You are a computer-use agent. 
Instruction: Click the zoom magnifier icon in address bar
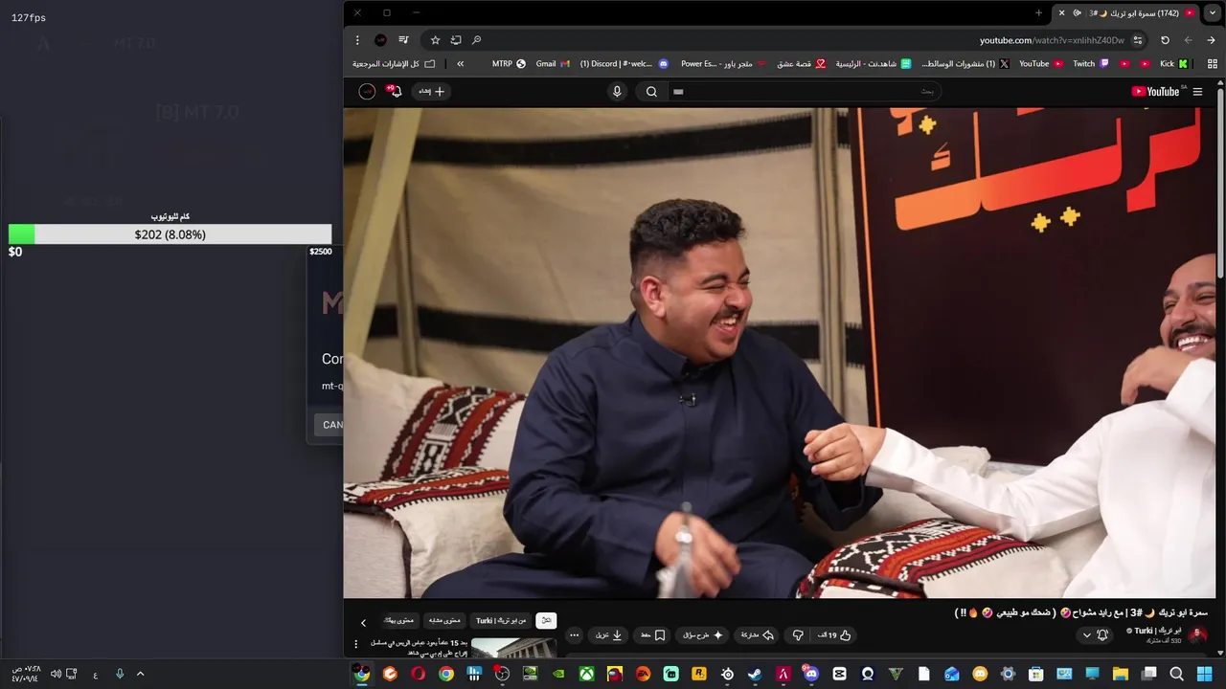pyautogui.click(x=477, y=40)
